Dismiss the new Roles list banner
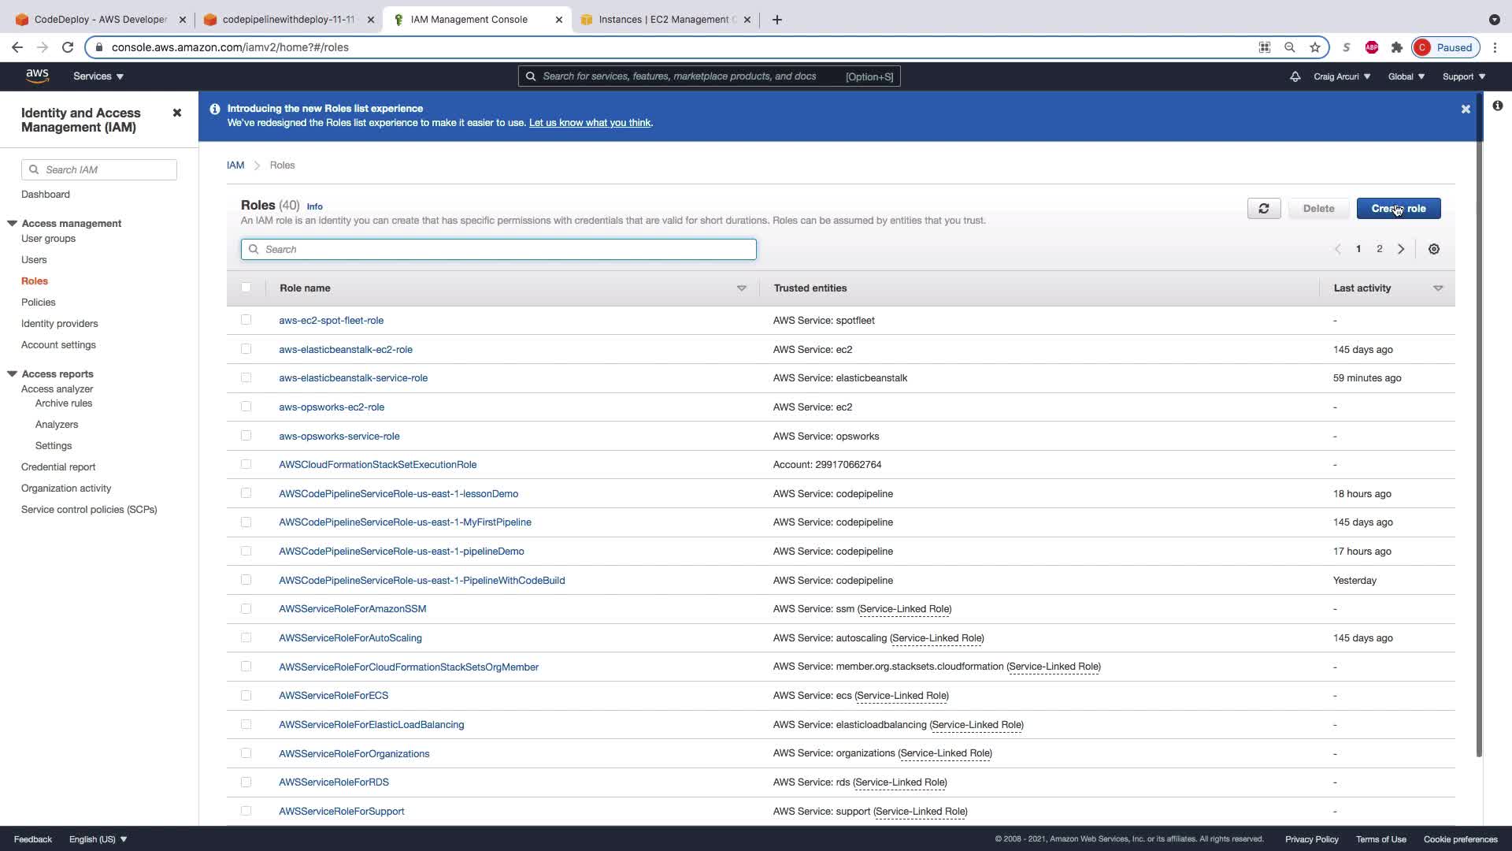This screenshot has height=851, width=1512. pos(1465,110)
